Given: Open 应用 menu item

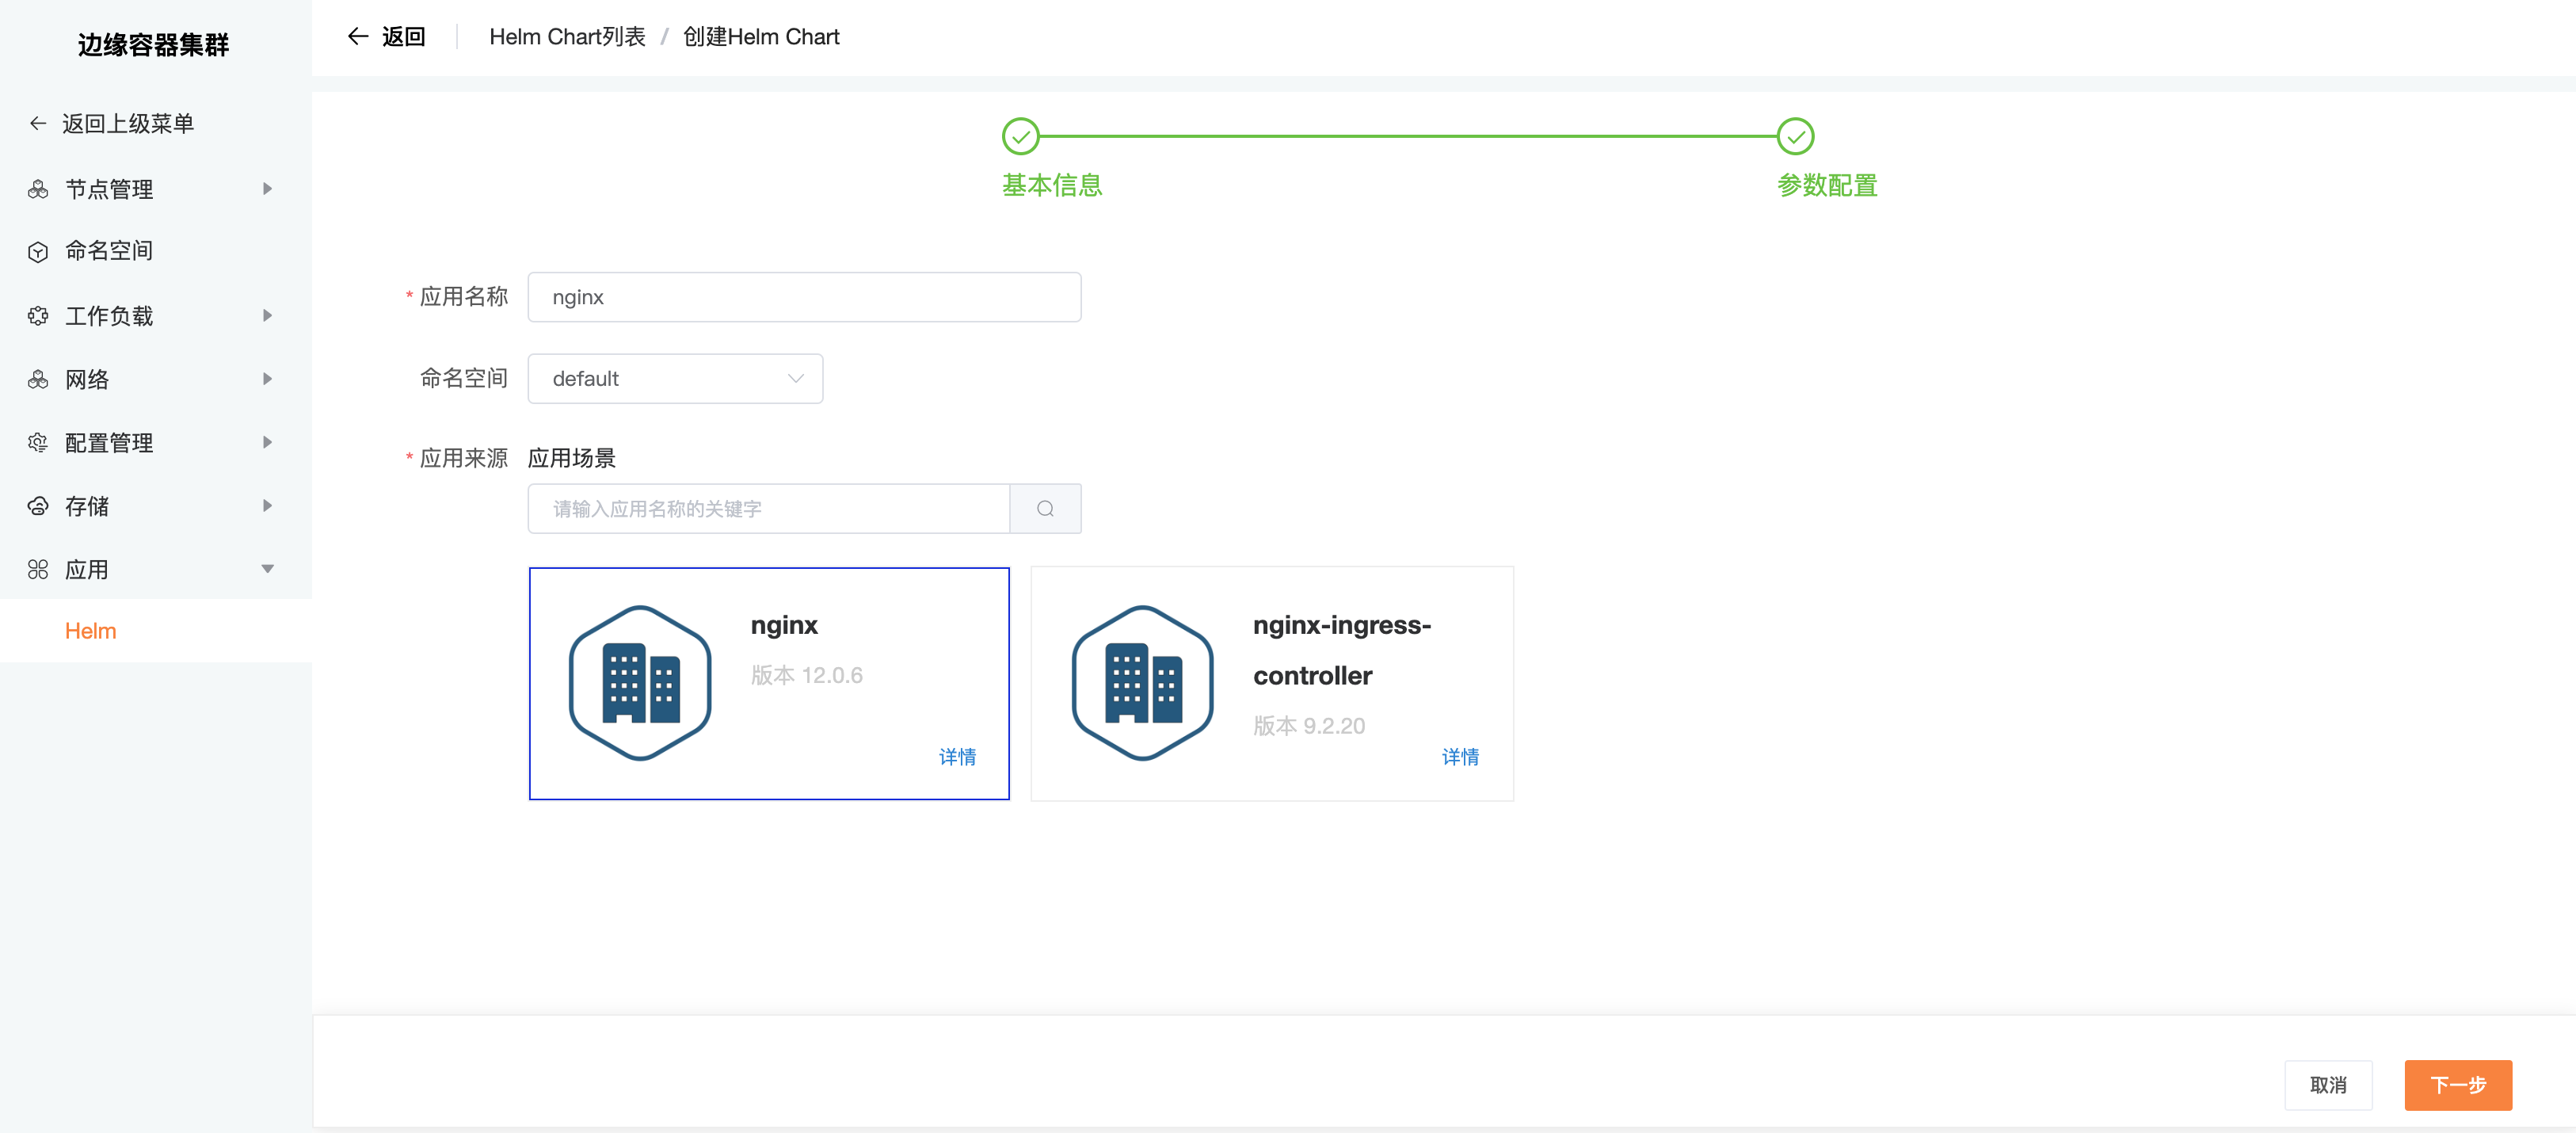Looking at the screenshot, I should tap(156, 569).
